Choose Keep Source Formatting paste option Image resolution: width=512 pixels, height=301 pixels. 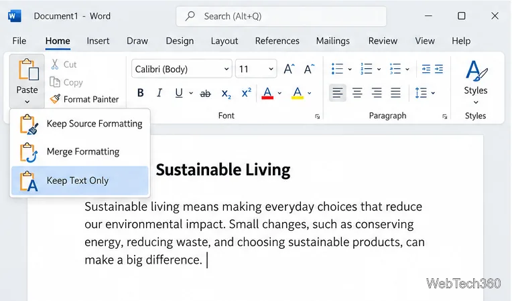click(x=80, y=124)
